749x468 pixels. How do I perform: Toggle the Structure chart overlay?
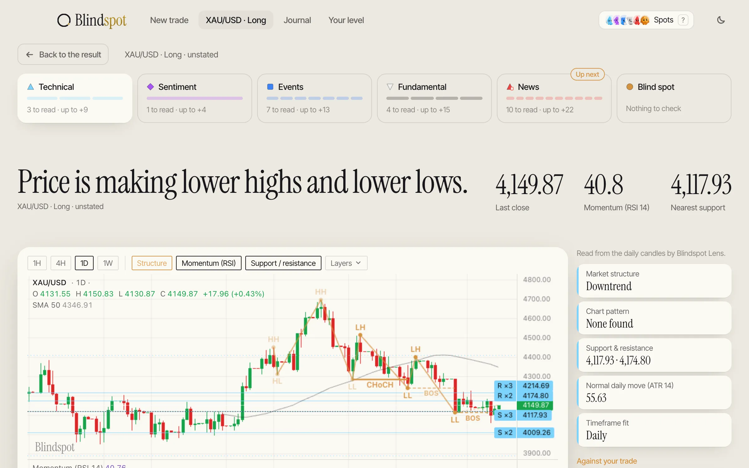[152, 263]
